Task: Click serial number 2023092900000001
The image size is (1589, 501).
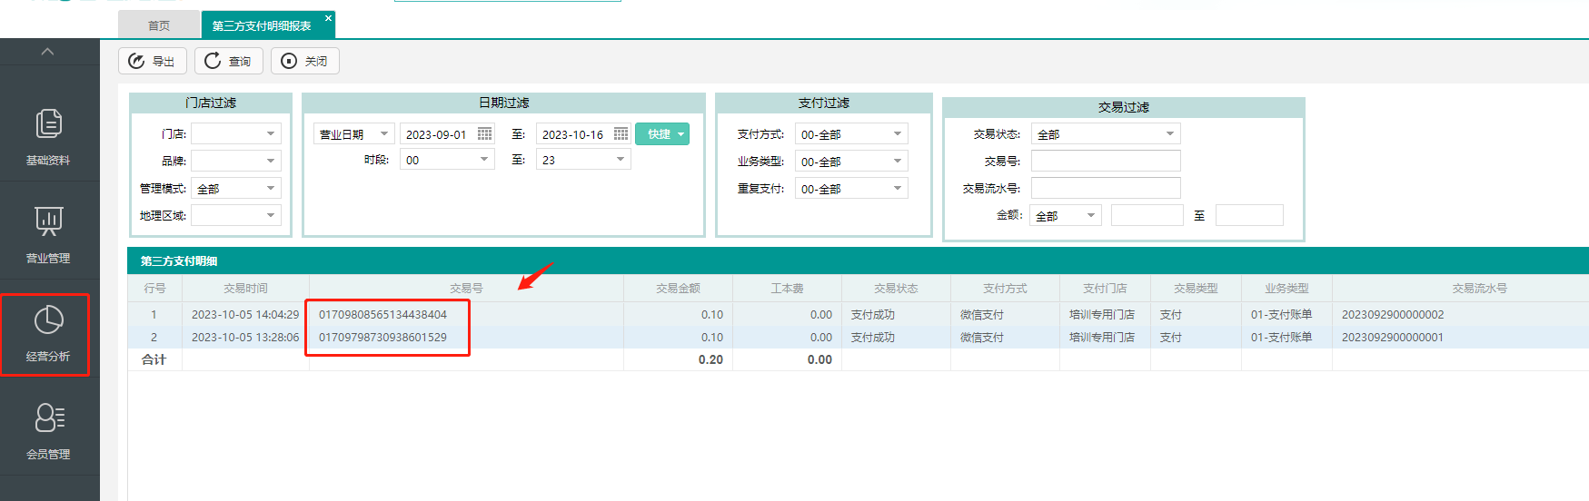Action: click(x=1393, y=337)
